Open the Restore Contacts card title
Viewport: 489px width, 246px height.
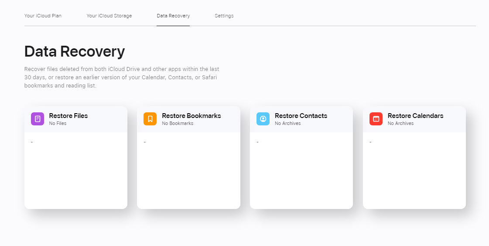(301, 115)
